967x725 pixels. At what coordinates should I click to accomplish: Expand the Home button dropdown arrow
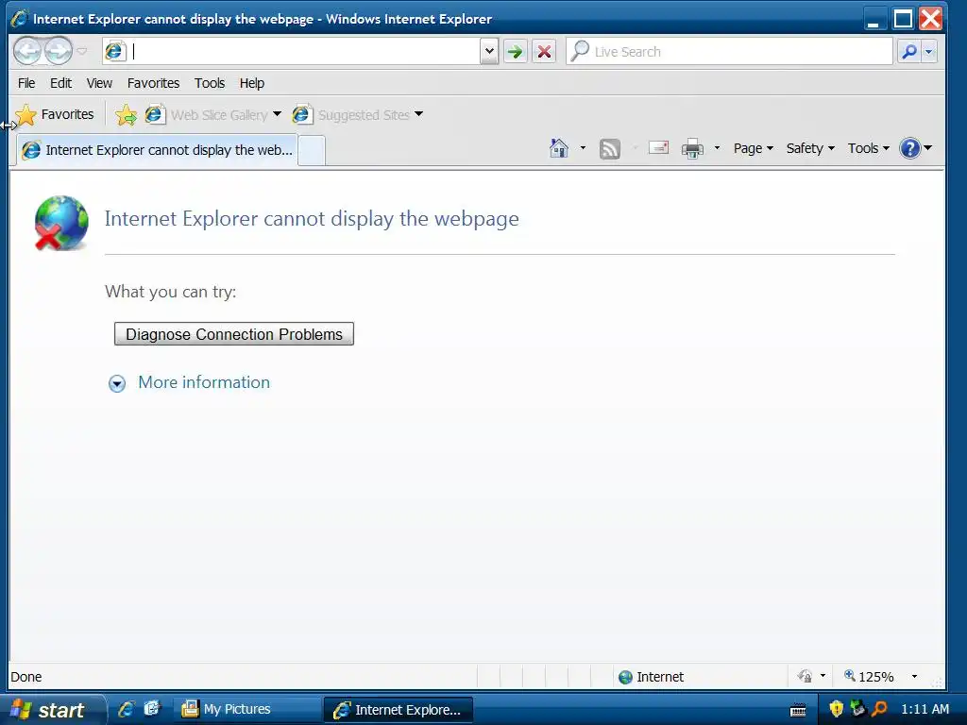click(583, 148)
